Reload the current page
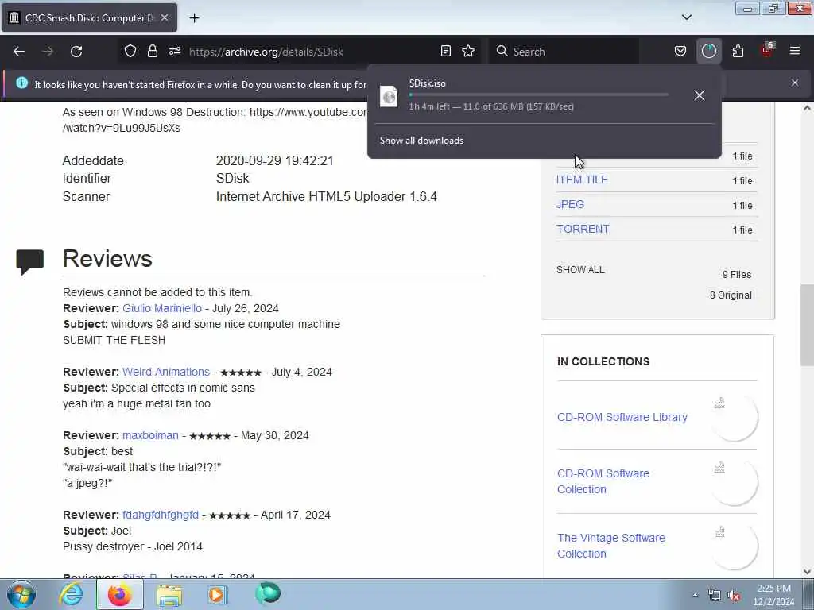Image resolution: width=814 pixels, height=610 pixels. point(76,52)
